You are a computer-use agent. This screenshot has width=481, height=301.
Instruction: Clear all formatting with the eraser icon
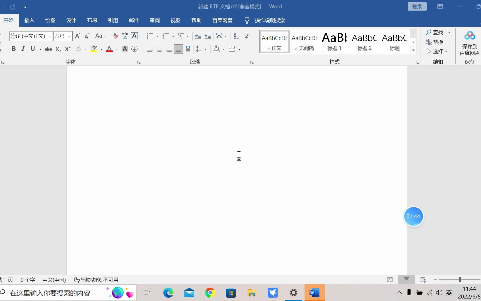coord(116,36)
